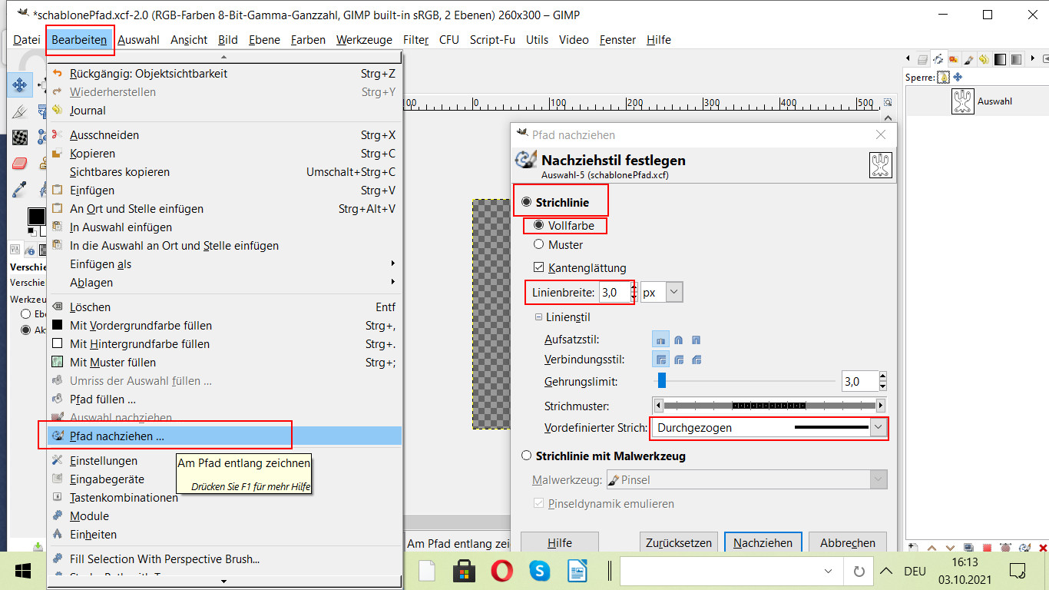Image resolution: width=1049 pixels, height=590 pixels.
Task: Open the Ablagen submenu
Action: [x=224, y=283]
